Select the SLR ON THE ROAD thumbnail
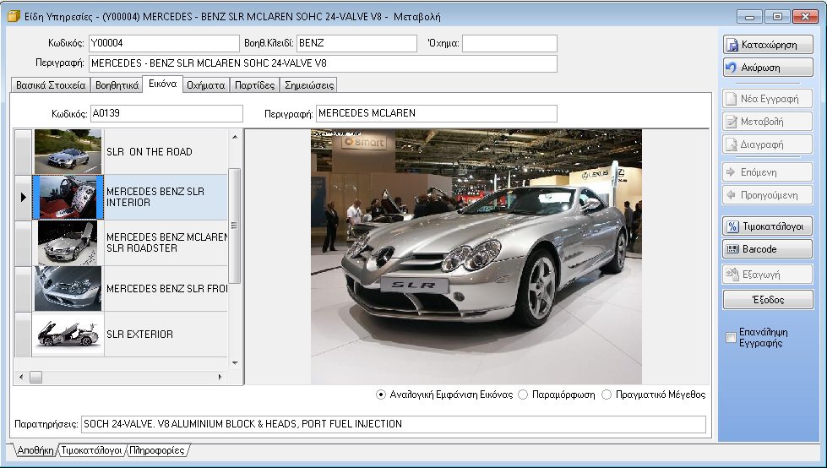The height and width of the screenshot is (468, 827). coord(68,152)
